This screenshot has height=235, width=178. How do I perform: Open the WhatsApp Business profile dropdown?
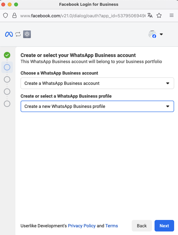97,106
